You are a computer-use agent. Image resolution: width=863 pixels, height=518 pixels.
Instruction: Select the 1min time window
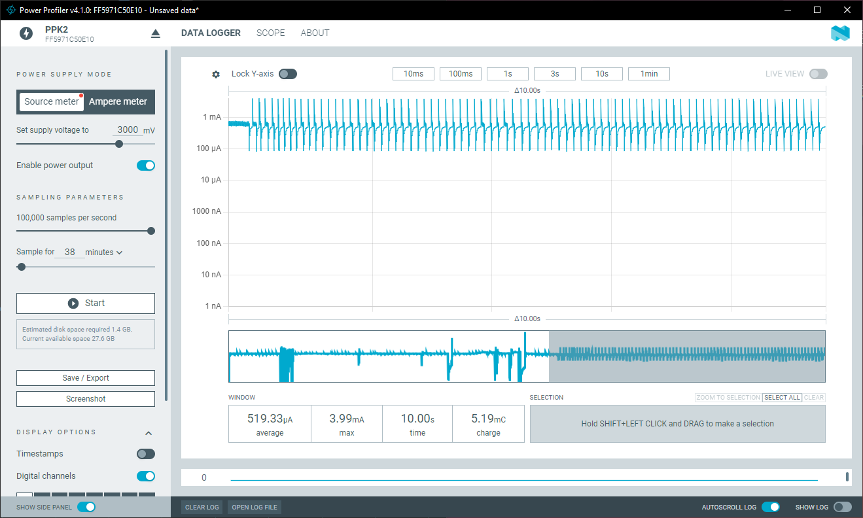click(x=648, y=73)
